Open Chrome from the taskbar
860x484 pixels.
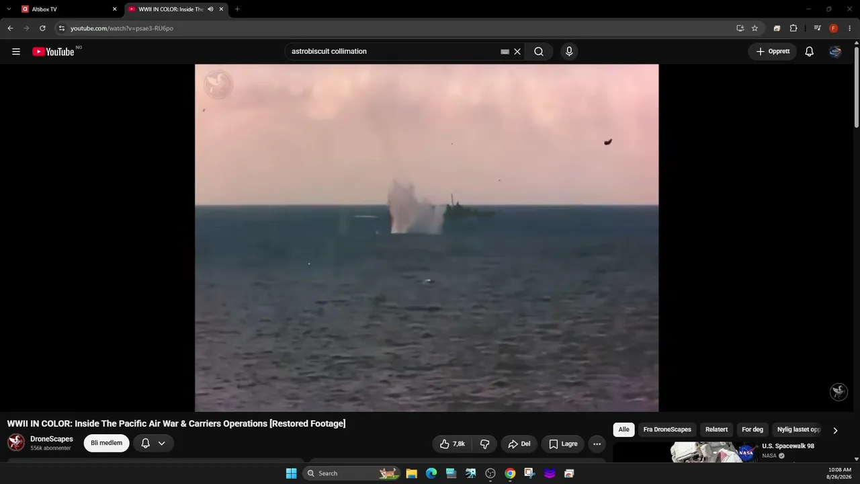tap(510, 473)
